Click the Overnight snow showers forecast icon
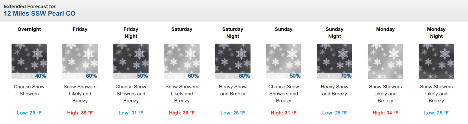 pyautogui.click(x=29, y=61)
